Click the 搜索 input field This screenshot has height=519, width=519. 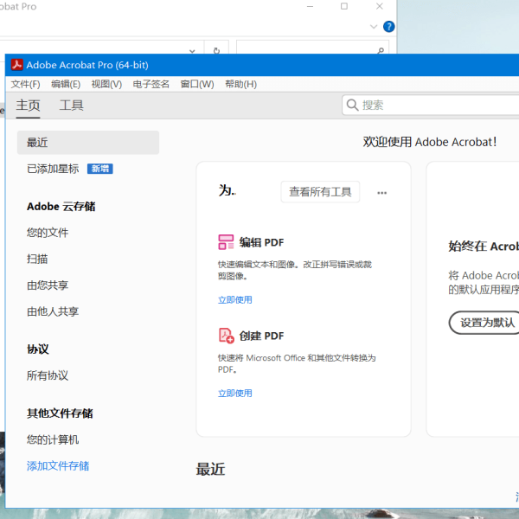click(430, 106)
